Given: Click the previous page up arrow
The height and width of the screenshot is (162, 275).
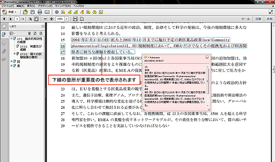Looking at the screenshot, I should coord(4,19).
